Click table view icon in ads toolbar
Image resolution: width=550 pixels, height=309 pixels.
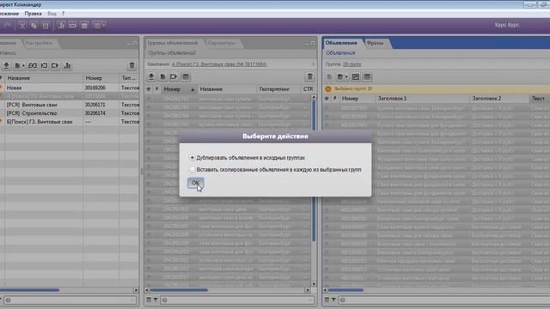367,76
